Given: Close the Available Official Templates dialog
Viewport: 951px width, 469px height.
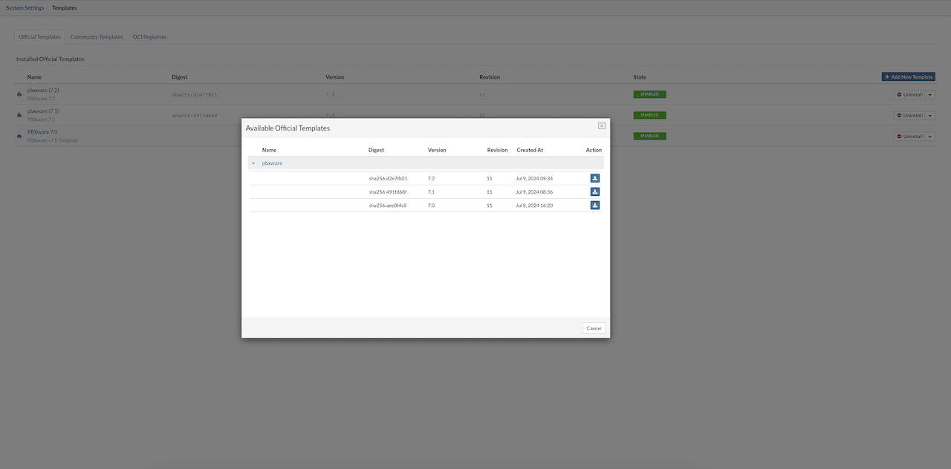Looking at the screenshot, I should click(602, 126).
